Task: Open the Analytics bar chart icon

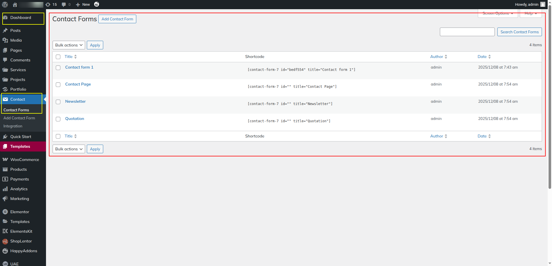Action: 5,189
